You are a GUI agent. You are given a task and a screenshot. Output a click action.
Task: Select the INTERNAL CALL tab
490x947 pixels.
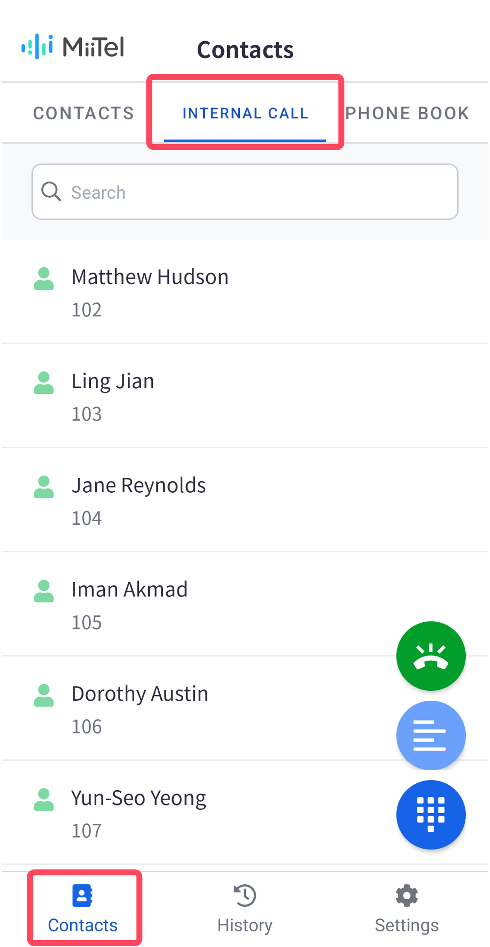pyautogui.click(x=245, y=113)
